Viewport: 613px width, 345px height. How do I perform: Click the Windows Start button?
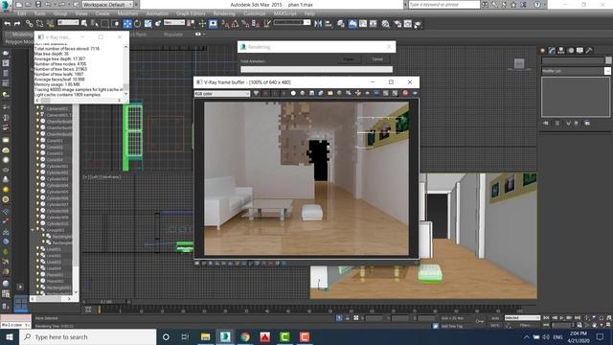point(10,336)
